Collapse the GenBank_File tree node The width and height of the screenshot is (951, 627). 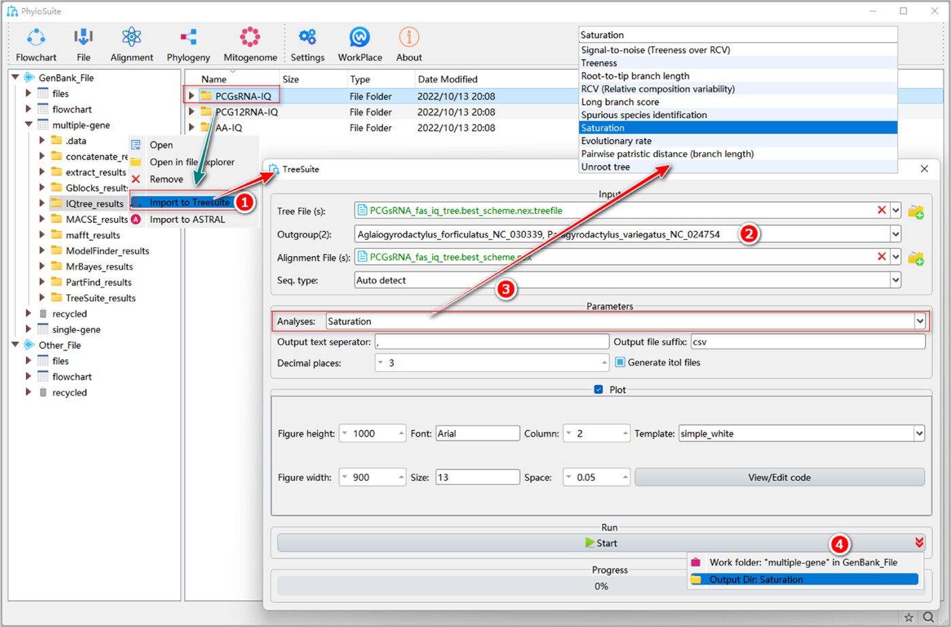pyautogui.click(x=15, y=77)
